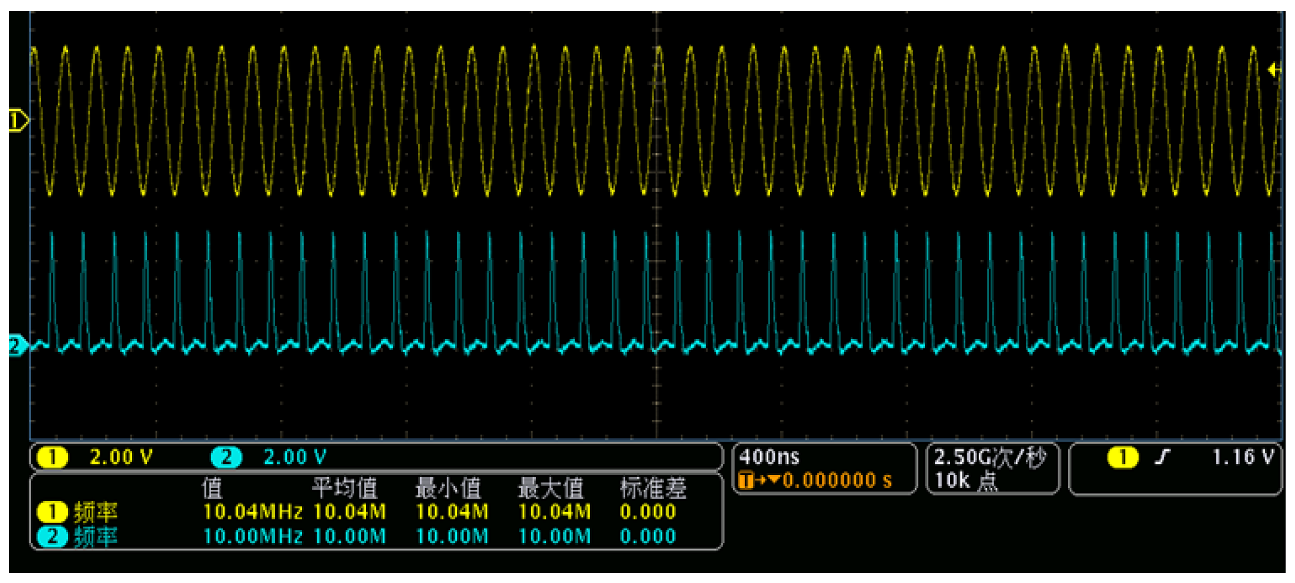Click the yellow trigger level arrow
This screenshot has width=1295, height=583.
(1274, 70)
